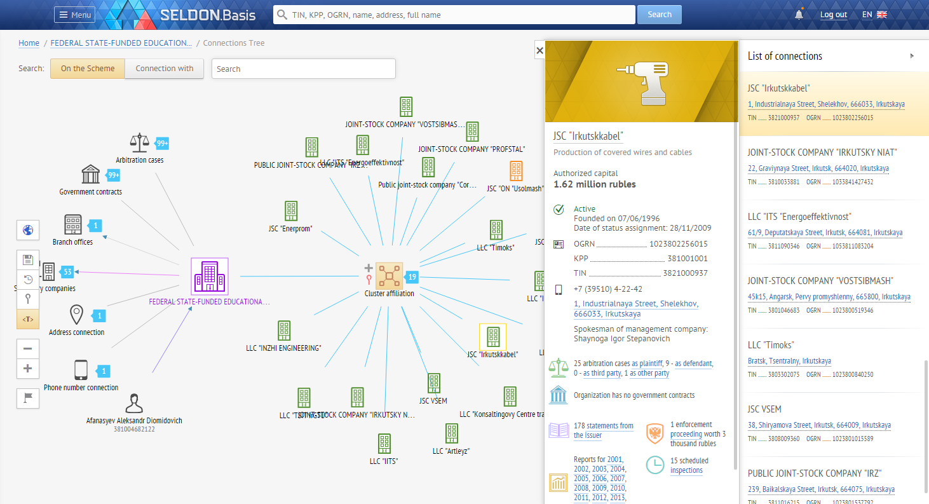Select the orange JSC "ON "Usolmash" node

coord(516,171)
